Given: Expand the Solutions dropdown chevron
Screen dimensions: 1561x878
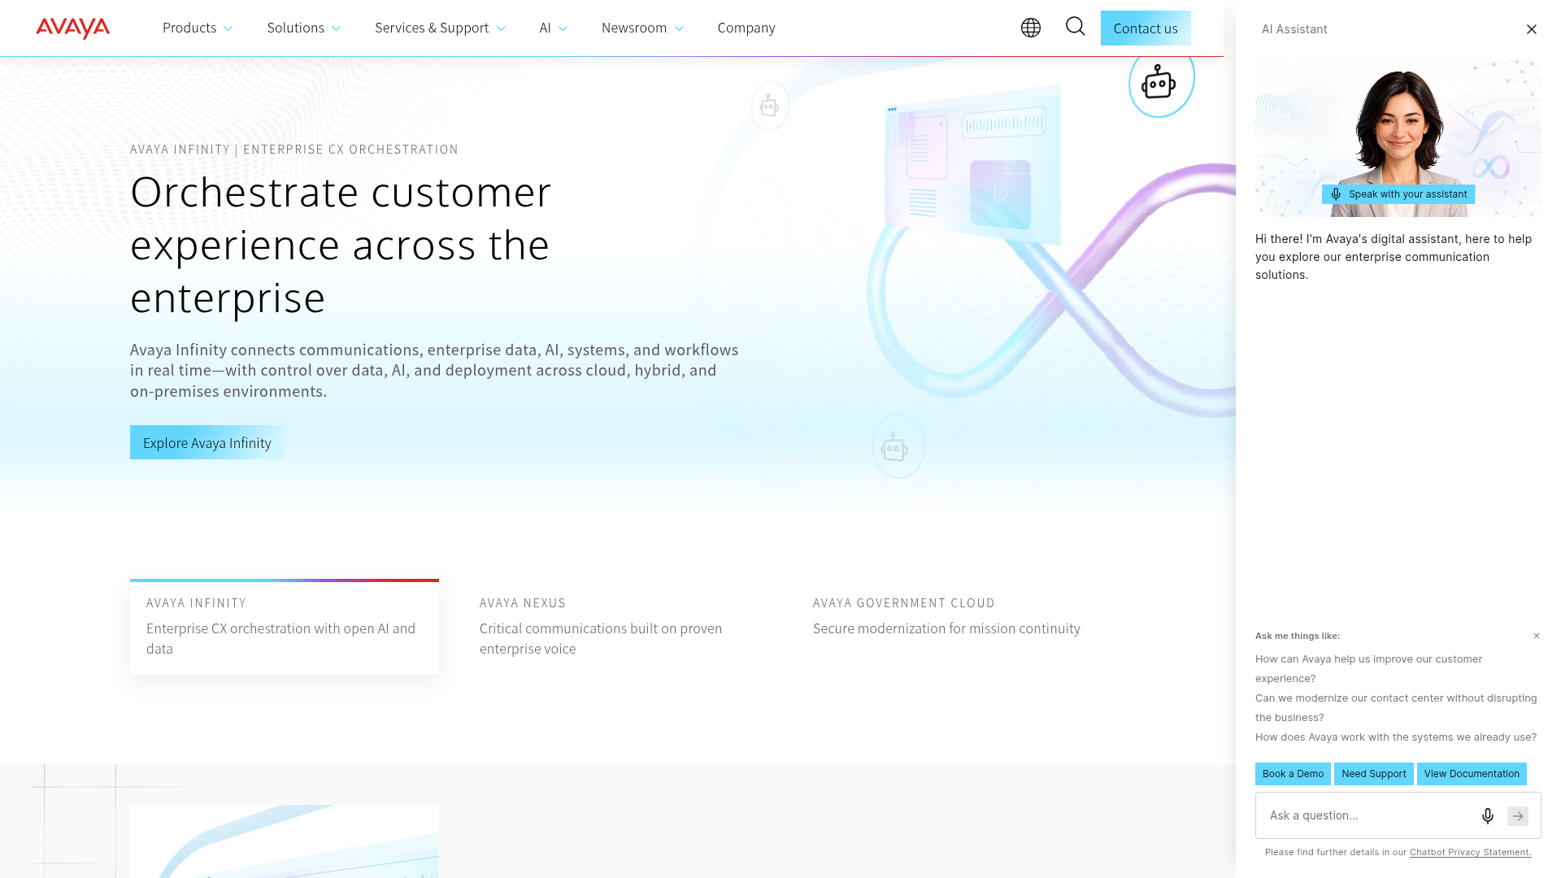Looking at the screenshot, I should tap(336, 28).
